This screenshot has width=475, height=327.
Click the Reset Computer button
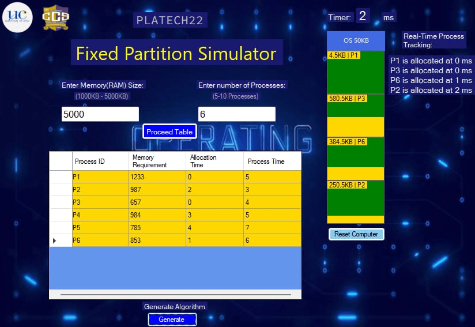(356, 234)
